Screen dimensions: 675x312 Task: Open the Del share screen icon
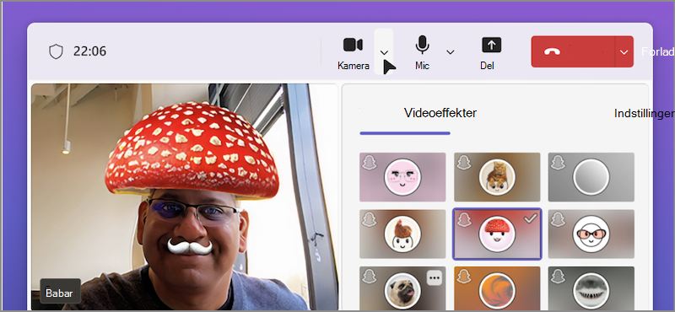pos(492,45)
